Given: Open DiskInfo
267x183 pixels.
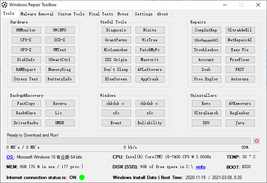Looking at the screenshot, I should [26, 60].
